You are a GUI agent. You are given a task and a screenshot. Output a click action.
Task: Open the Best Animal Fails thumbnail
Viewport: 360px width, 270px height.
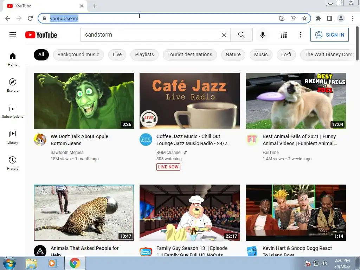296,101
